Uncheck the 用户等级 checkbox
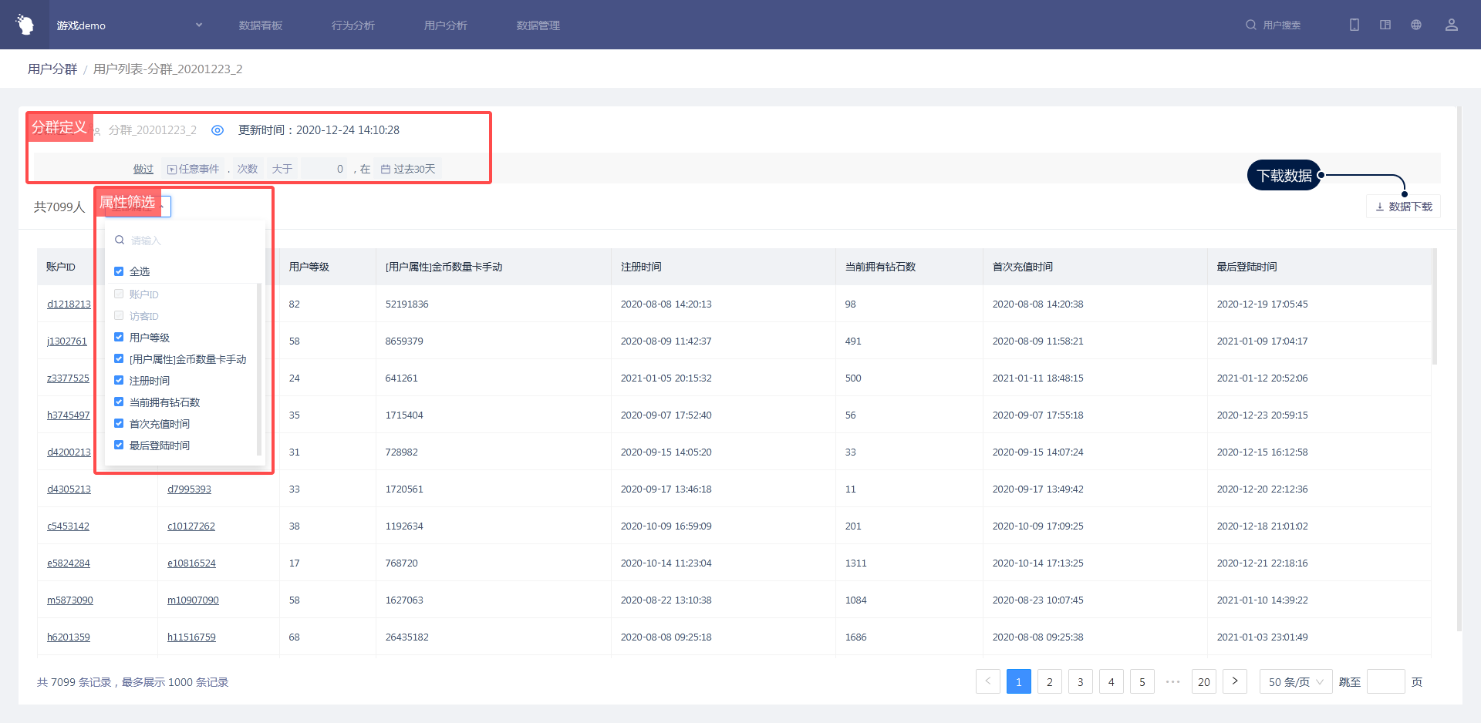The image size is (1481, 723). pos(119,337)
